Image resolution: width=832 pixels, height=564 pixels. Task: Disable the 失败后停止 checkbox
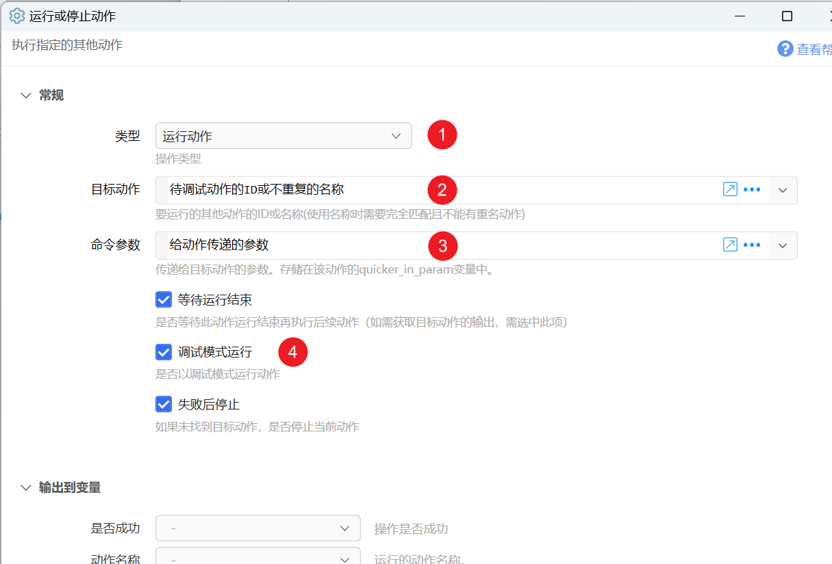[x=164, y=404]
